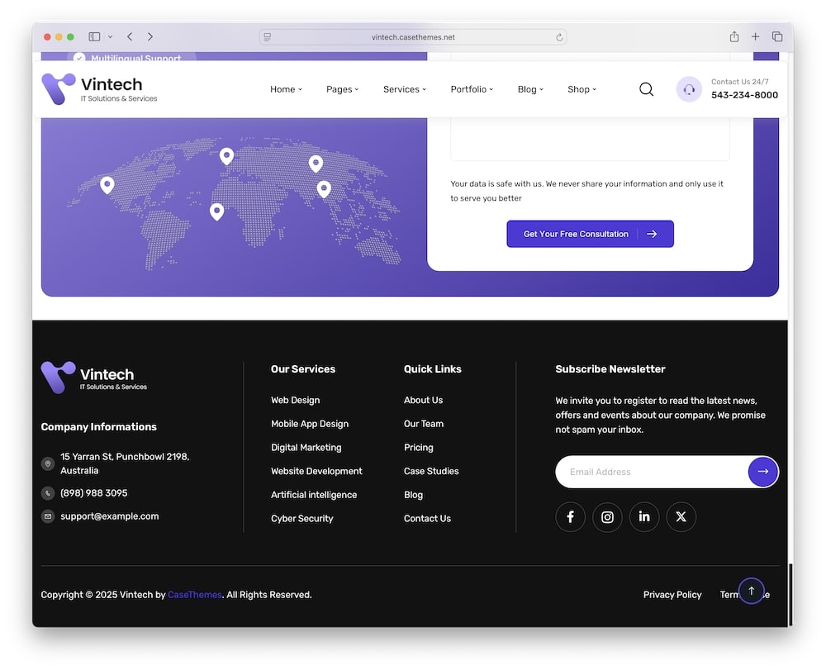This screenshot has width=826, height=670.
Task: Expand the Pages menu
Action: pyautogui.click(x=343, y=89)
